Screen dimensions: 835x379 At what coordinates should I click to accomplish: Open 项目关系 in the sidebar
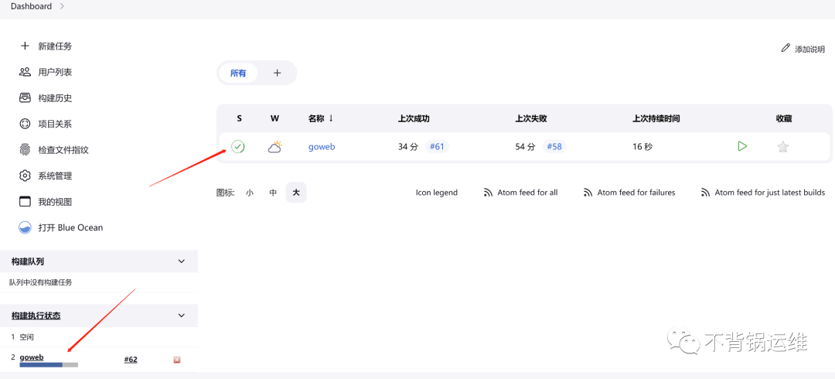coord(55,124)
